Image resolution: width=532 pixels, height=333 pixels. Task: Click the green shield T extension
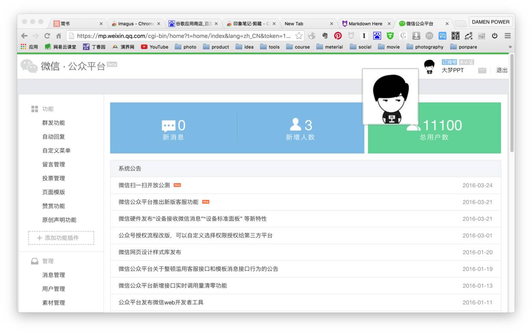390,36
